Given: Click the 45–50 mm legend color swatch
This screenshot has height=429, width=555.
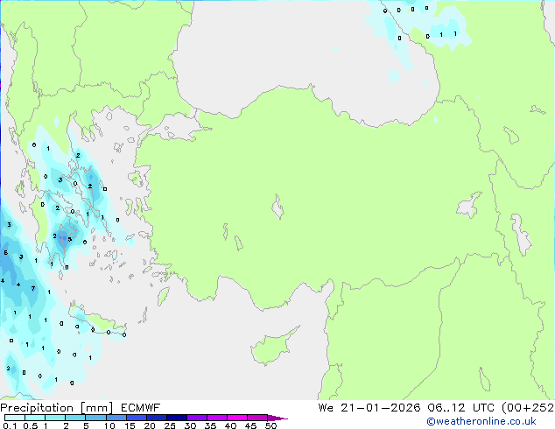Looking at the screenshot, I should point(257,418).
